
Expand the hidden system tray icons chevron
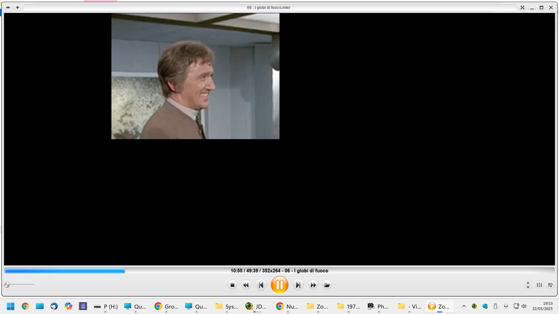point(464,306)
